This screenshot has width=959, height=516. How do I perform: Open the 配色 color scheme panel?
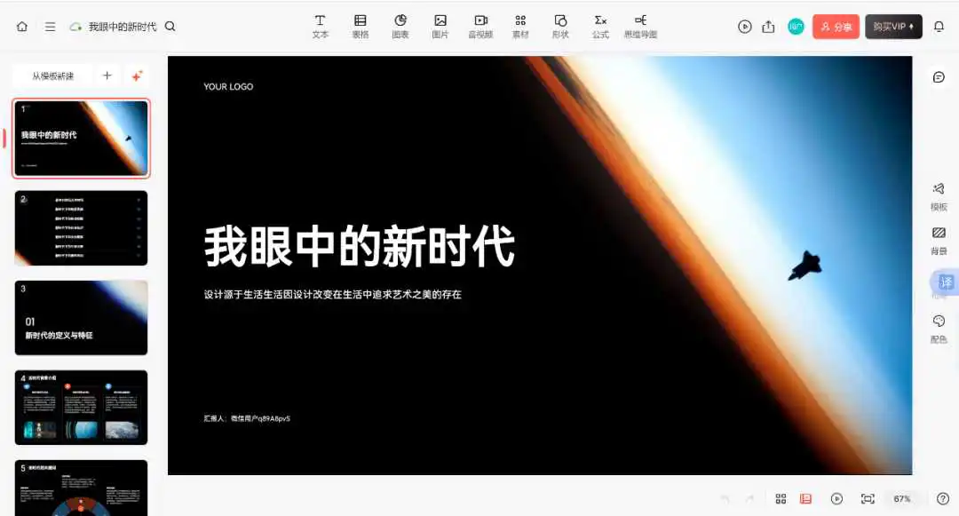[939, 329]
